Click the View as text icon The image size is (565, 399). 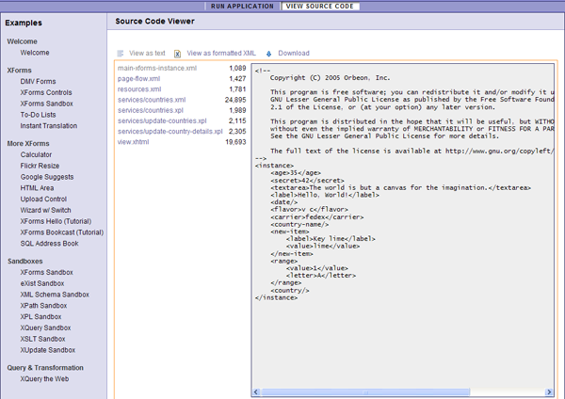121,54
